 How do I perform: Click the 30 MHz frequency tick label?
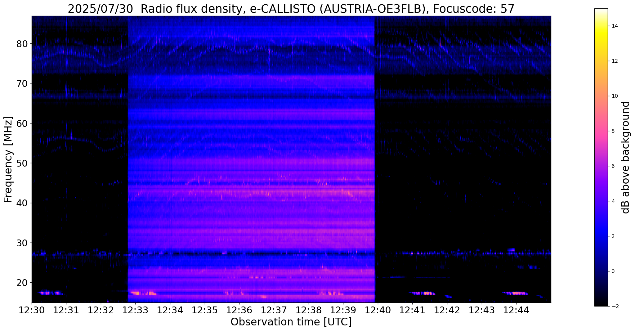tap(22, 243)
